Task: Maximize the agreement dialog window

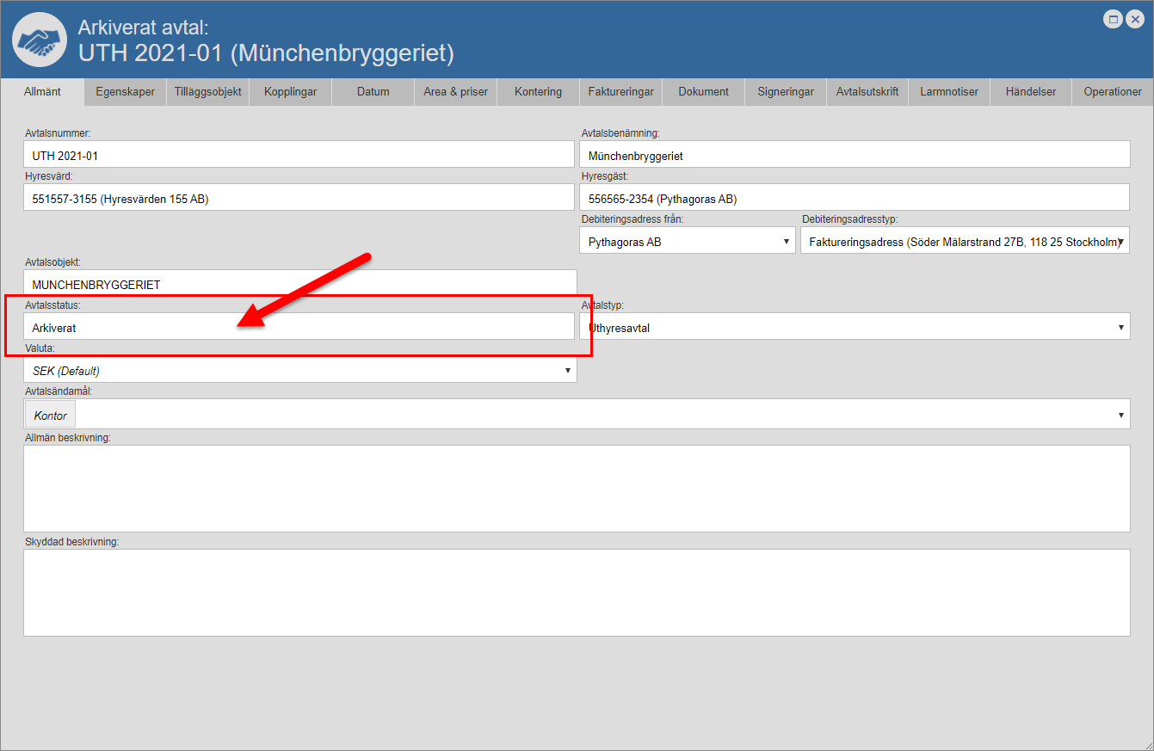Action: pyautogui.click(x=1113, y=19)
